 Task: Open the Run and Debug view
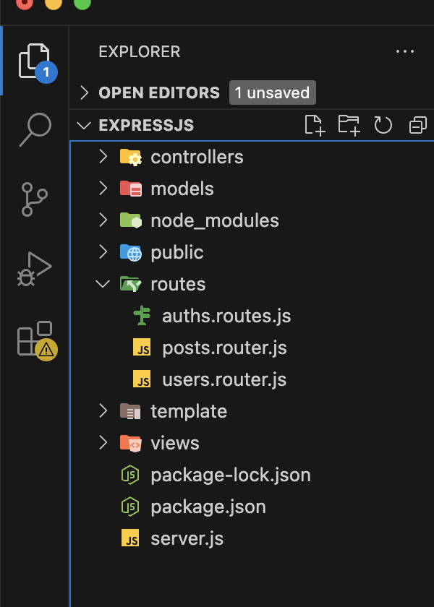click(35, 269)
